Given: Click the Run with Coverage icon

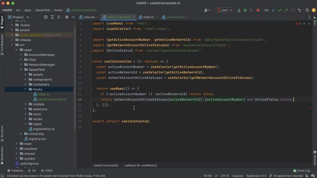Looking at the screenshot, I should (x=252, y=10).
